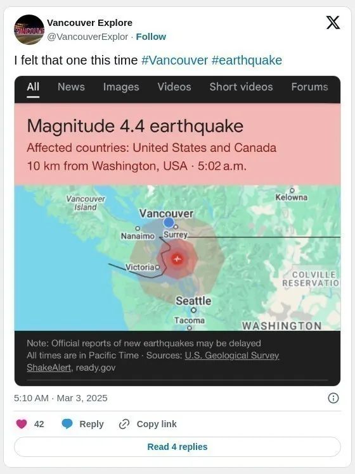Open the ShakeAlert source link
Viewport: 355px width, 474px height.
[49, 368]
